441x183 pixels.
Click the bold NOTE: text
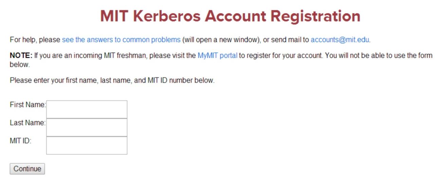[21, 55]
